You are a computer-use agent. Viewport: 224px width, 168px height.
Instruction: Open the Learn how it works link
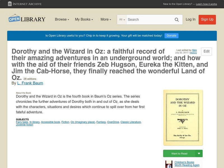click(x=206, y=4)
